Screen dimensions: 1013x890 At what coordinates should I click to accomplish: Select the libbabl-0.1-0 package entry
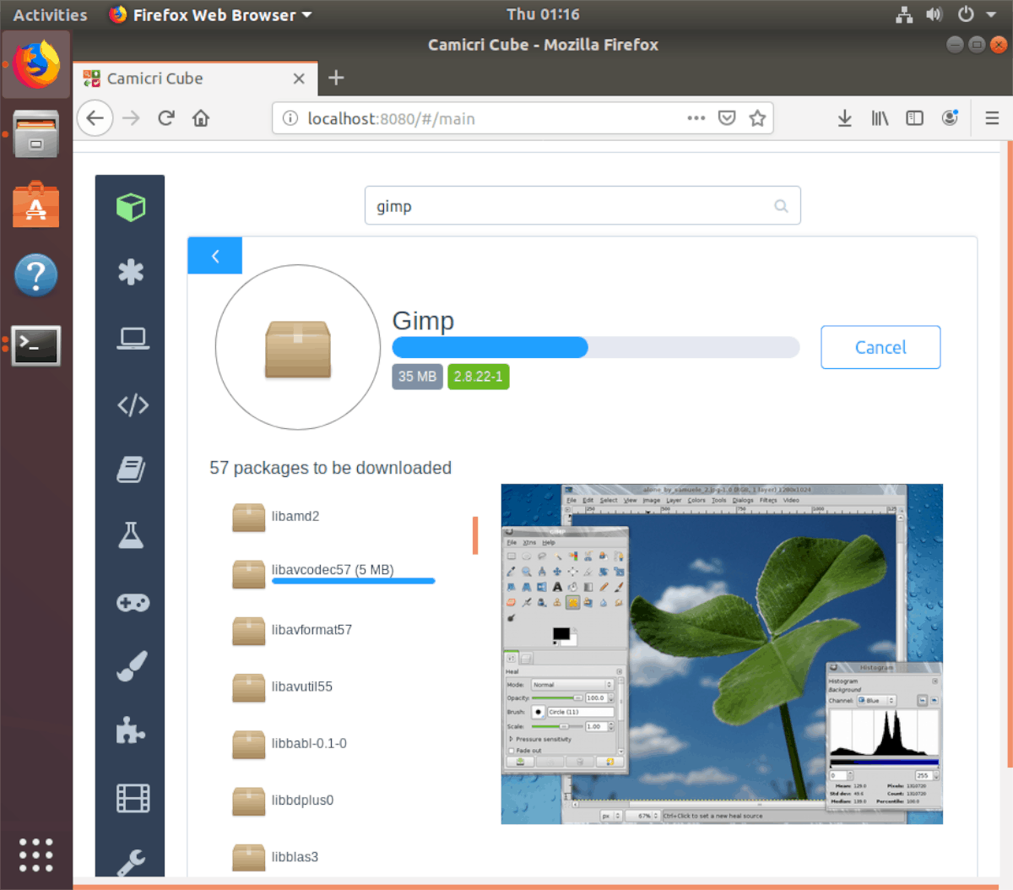[290, 744]
